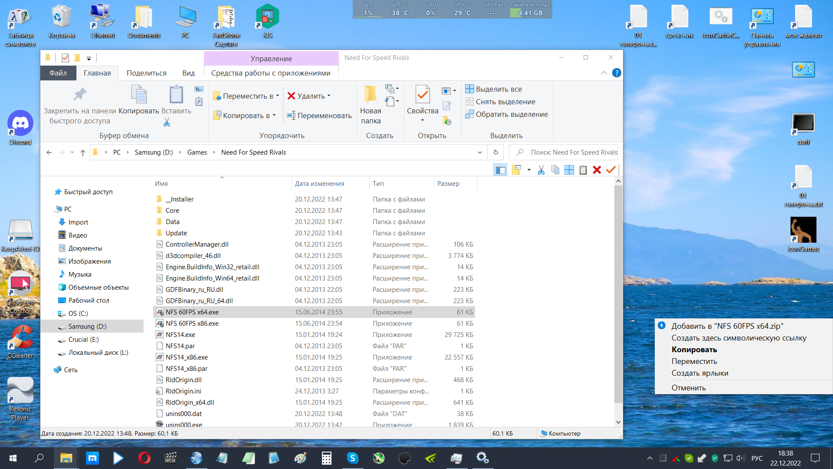Click the refresh button next to the address bar
This screenshot has width=833, height=469.
(x=495, y=152)
